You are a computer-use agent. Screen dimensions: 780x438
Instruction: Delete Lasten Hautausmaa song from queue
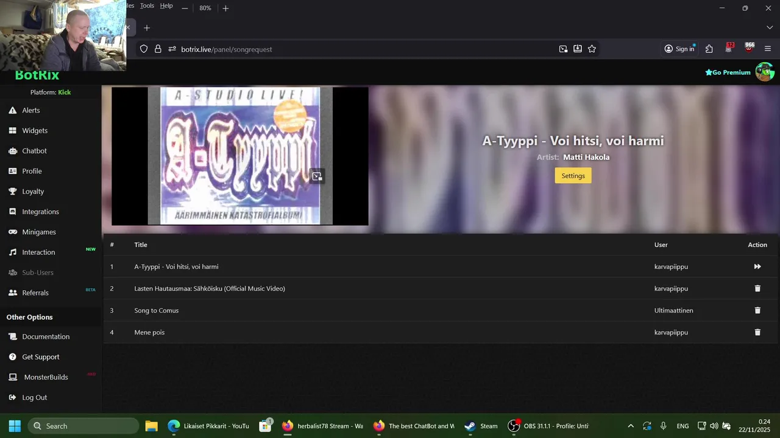click(757, 288)
